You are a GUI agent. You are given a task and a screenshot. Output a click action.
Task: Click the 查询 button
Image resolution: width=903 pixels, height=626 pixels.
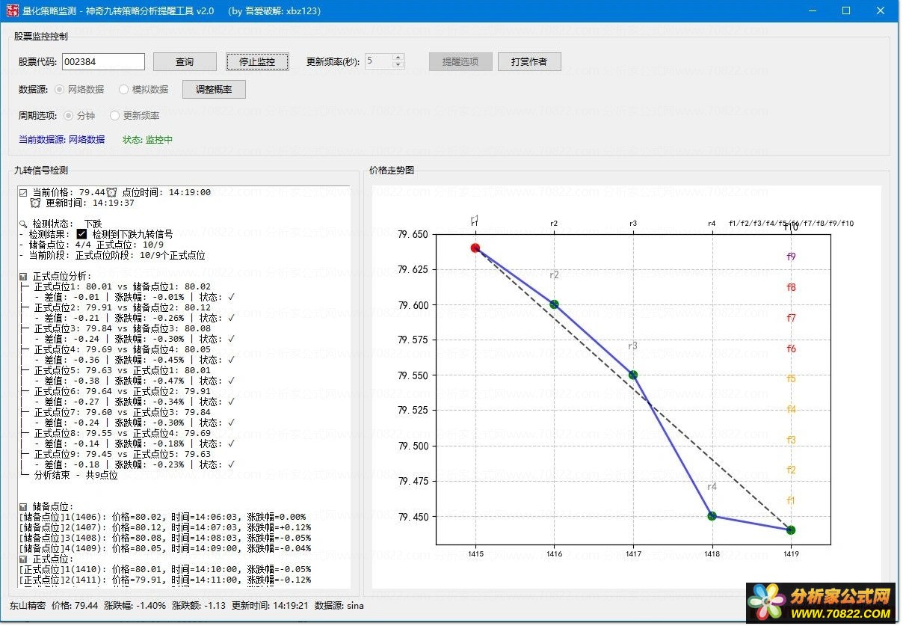pos(185,61)
